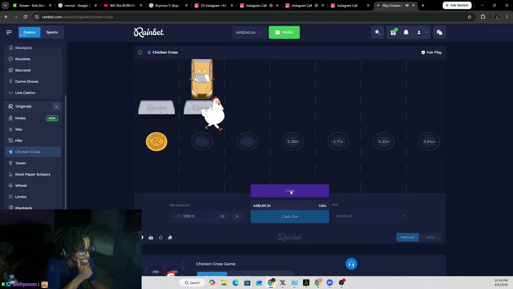Click the keyboard hotkeys icon below the game
This screenshot has width=513, height=289.
151,237
